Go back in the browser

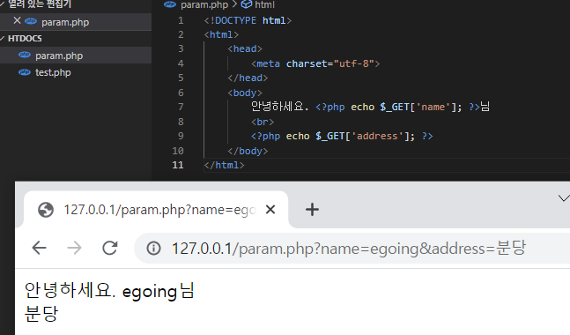(39, 248)
